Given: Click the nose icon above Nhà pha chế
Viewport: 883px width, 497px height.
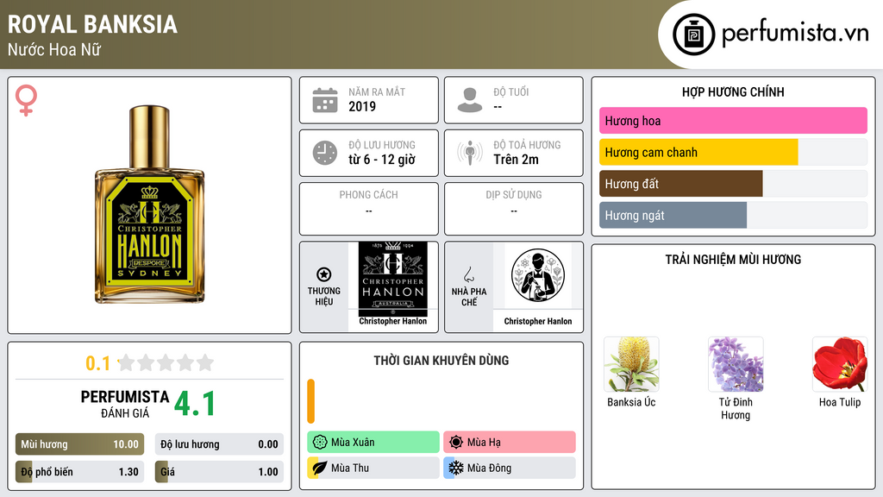Looking at the screenshot, I should [x=468, y=274].
